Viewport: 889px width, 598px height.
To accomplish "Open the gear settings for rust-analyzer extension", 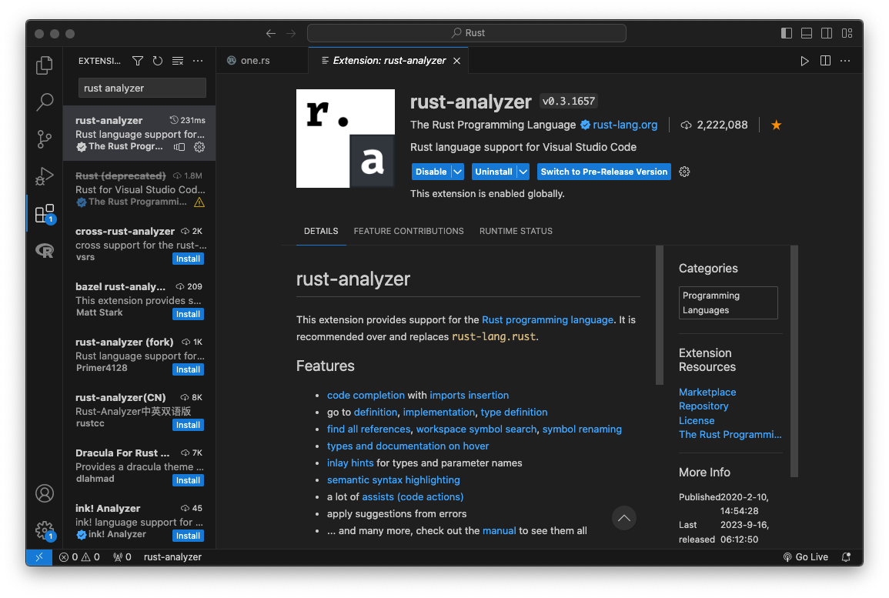I will 684,172.
